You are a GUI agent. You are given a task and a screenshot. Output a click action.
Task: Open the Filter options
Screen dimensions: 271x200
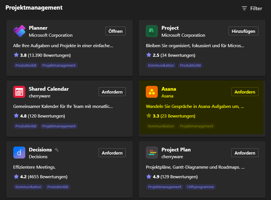252,8
